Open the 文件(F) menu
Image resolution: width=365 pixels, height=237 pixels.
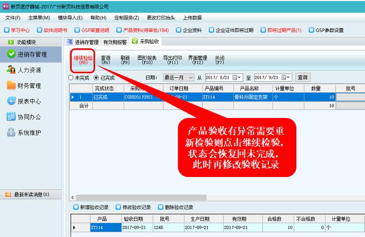tap(13, 17)
